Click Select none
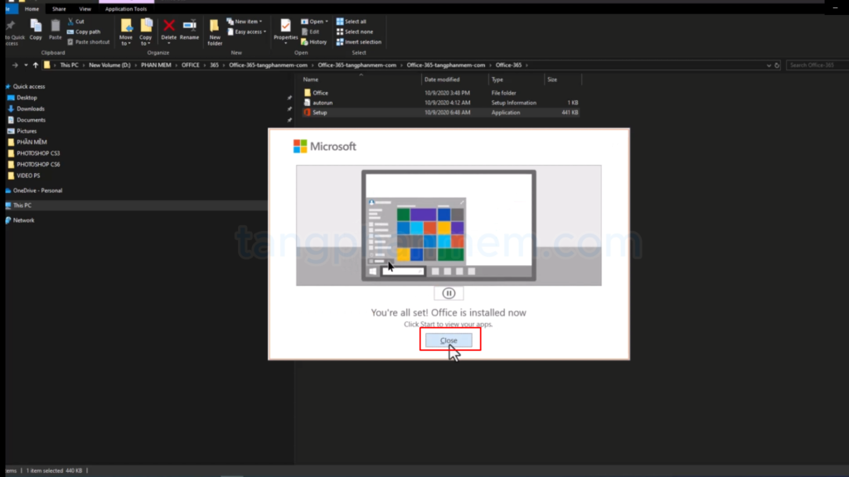 [x=355, y=32]
